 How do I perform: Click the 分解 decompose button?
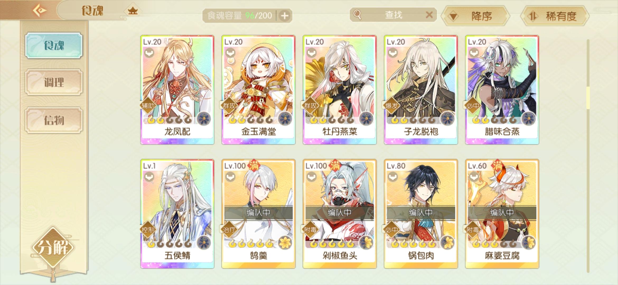tap(53, 247)
